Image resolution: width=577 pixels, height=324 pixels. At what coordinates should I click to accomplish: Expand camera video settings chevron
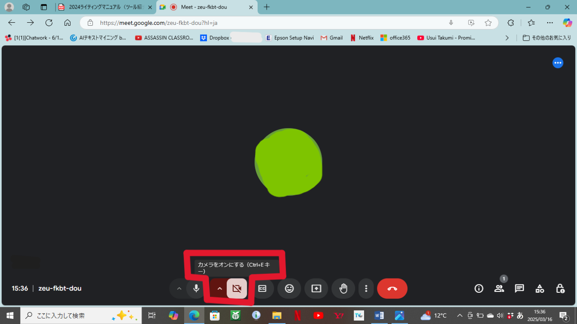[x=219, y=288]
